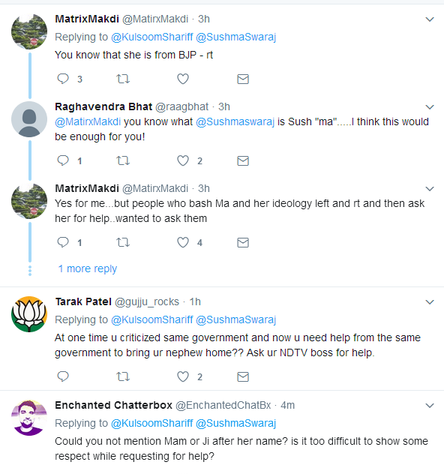The height and width of the screenshot is (474, 444).
Task: Reply to MatrixMakdi's BJP tweet
Action: pyautogui.click(x=63, y=79)
